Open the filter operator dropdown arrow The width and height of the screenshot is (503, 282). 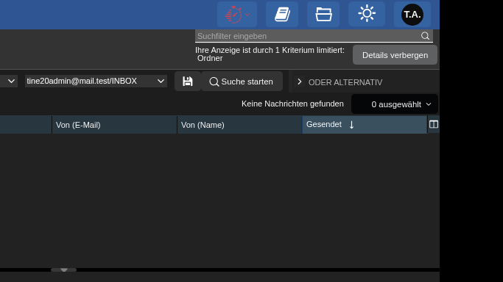tap(11, 82)
